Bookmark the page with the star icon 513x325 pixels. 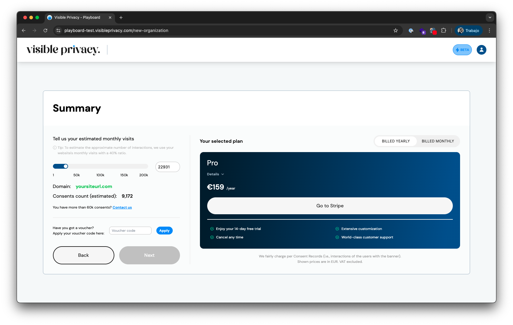(396, 30)
